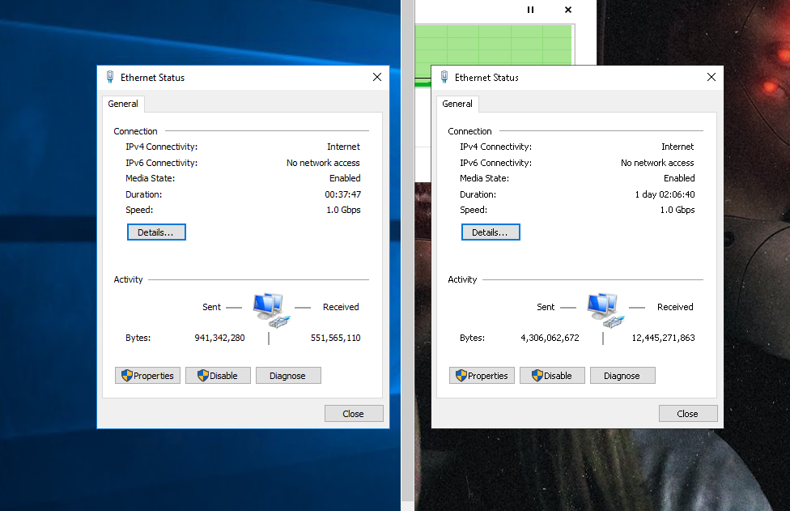The width and height of the screenshot is (790, 511).
Task: Click Properties in left Ethernet Status window
Action: click(x=147, y=376)
